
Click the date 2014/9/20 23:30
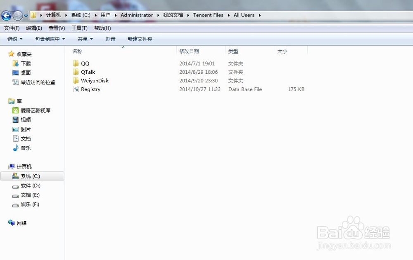click(x=199, y=81)
